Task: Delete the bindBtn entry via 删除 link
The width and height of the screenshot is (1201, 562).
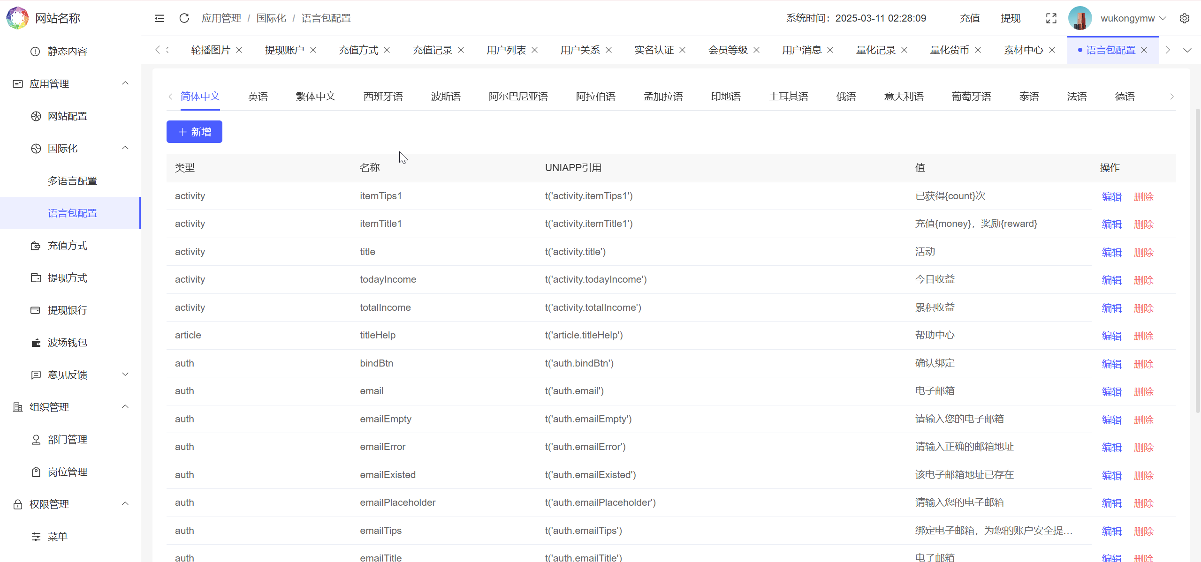Action: pyautogui.click(x=1143, y=363)
